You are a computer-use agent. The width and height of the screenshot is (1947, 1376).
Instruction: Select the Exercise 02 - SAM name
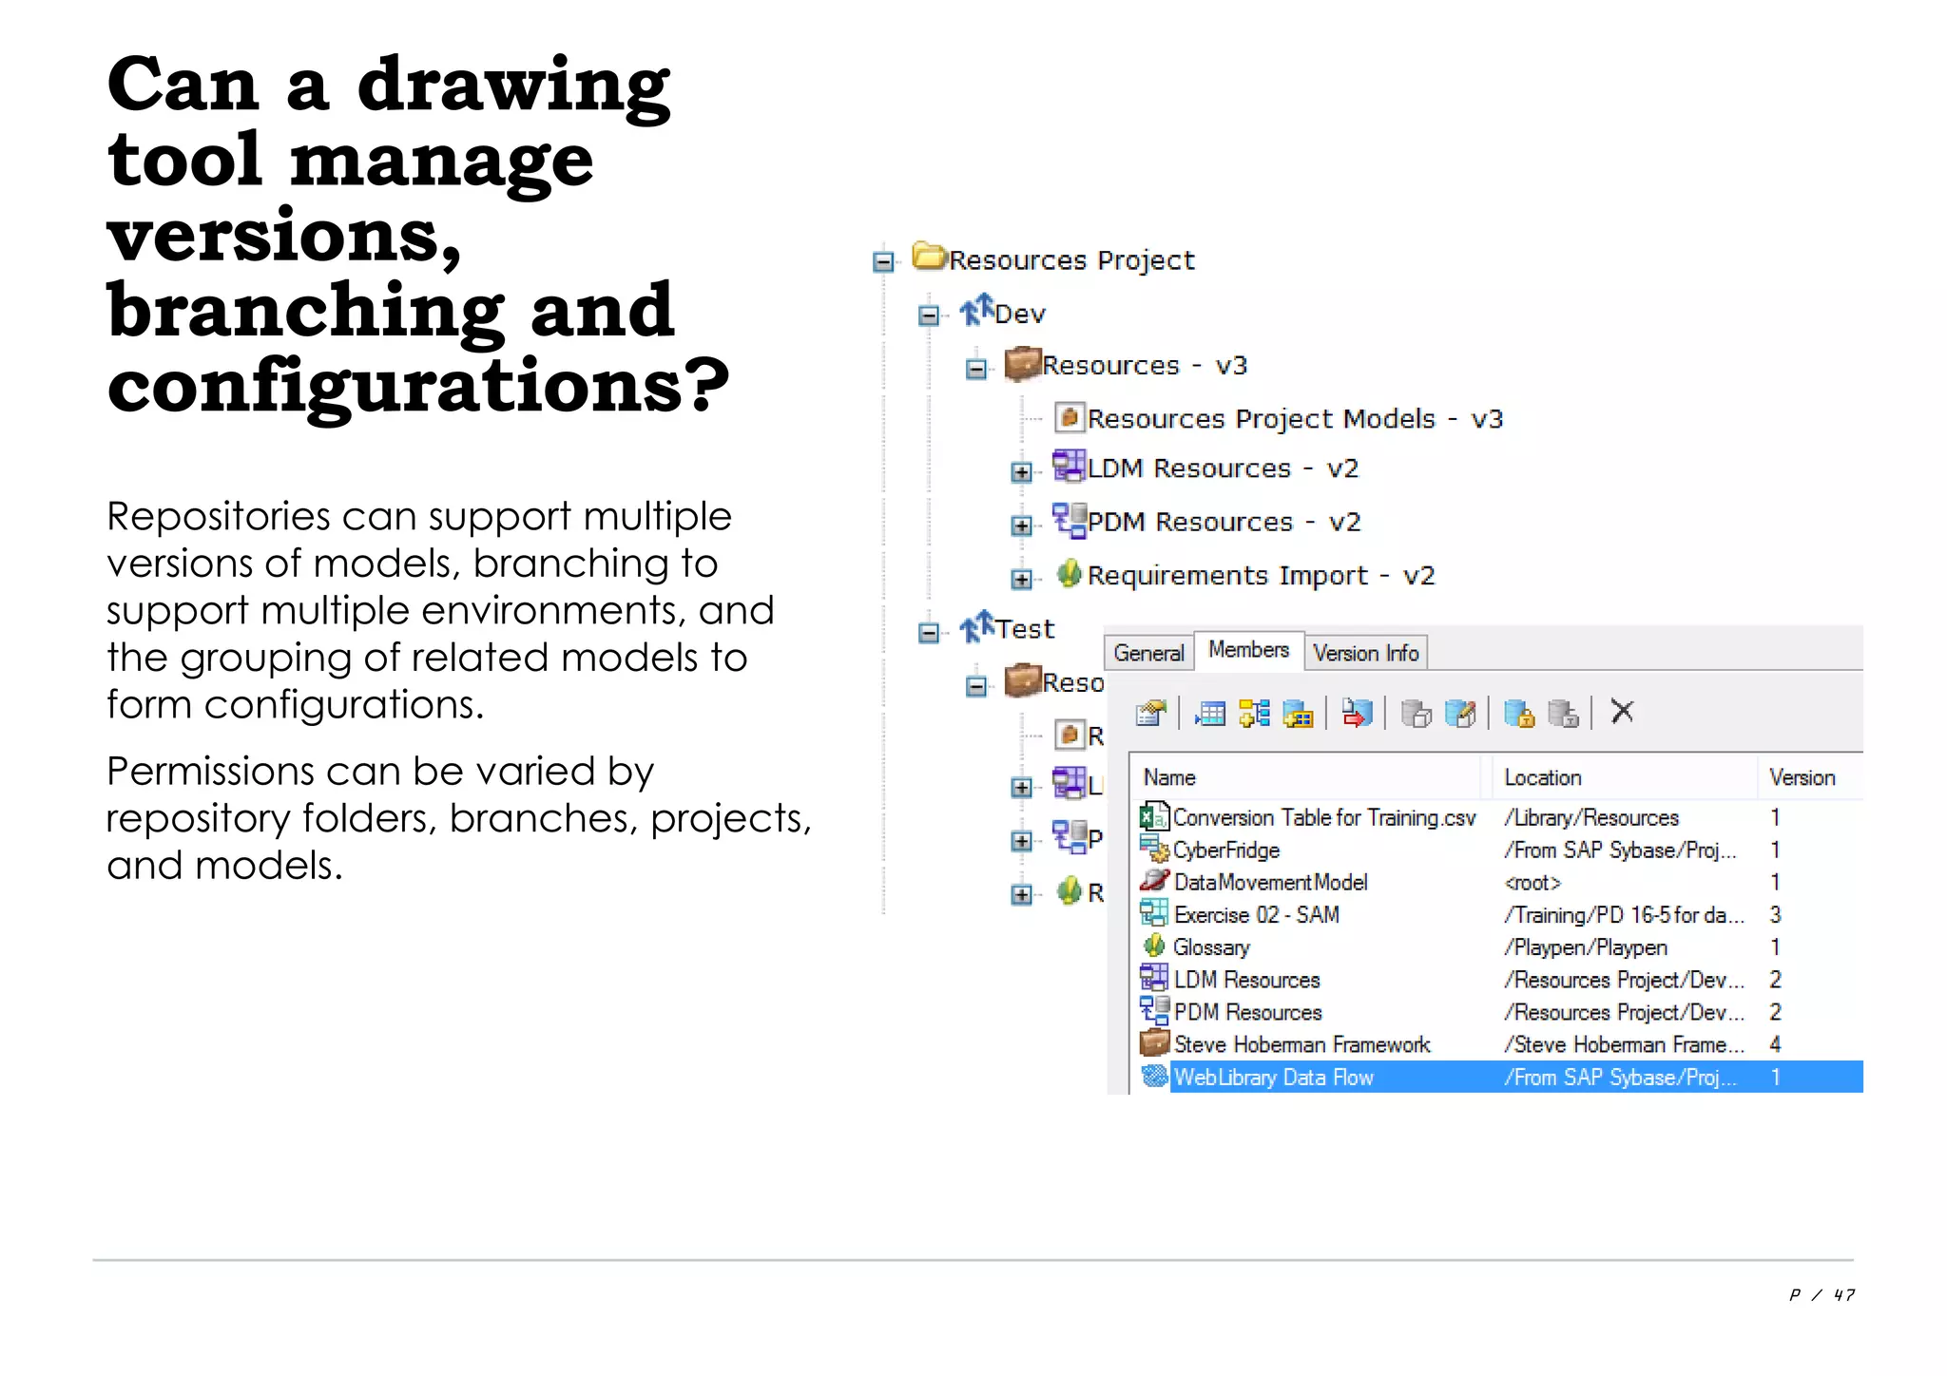tap(1257, 914)
